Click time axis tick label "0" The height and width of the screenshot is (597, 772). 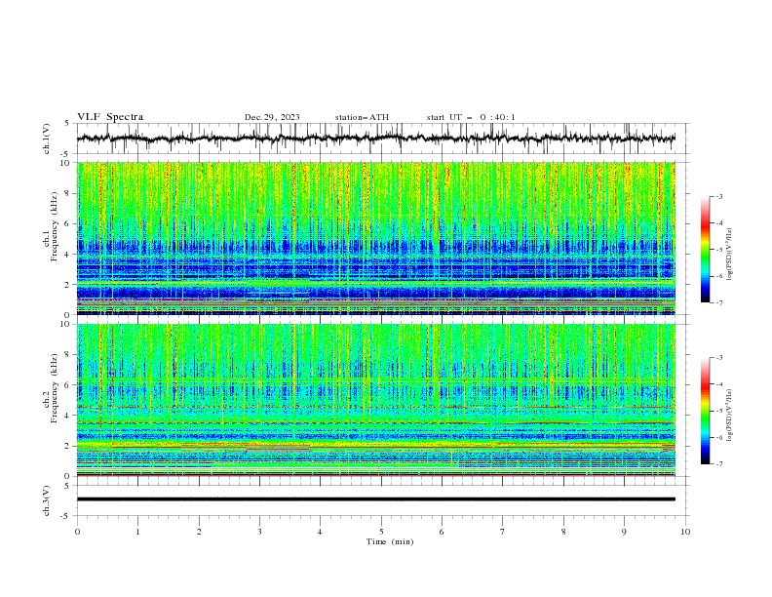coord(77,532)
